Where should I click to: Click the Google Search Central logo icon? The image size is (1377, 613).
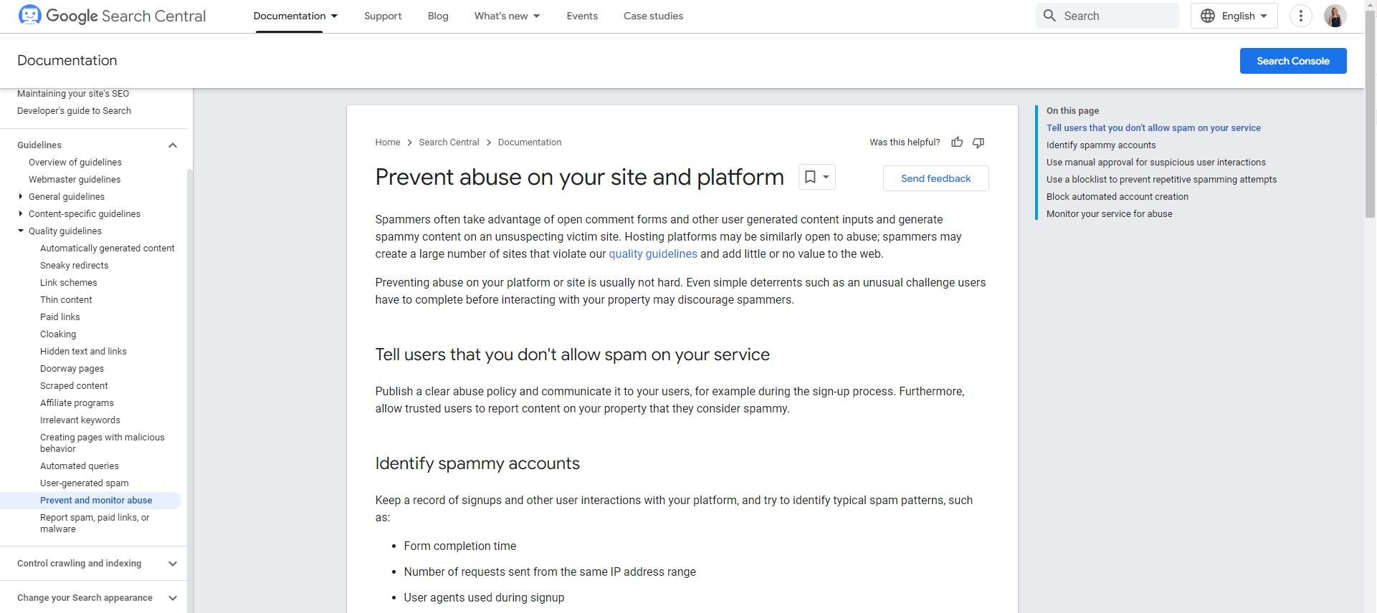29,15
